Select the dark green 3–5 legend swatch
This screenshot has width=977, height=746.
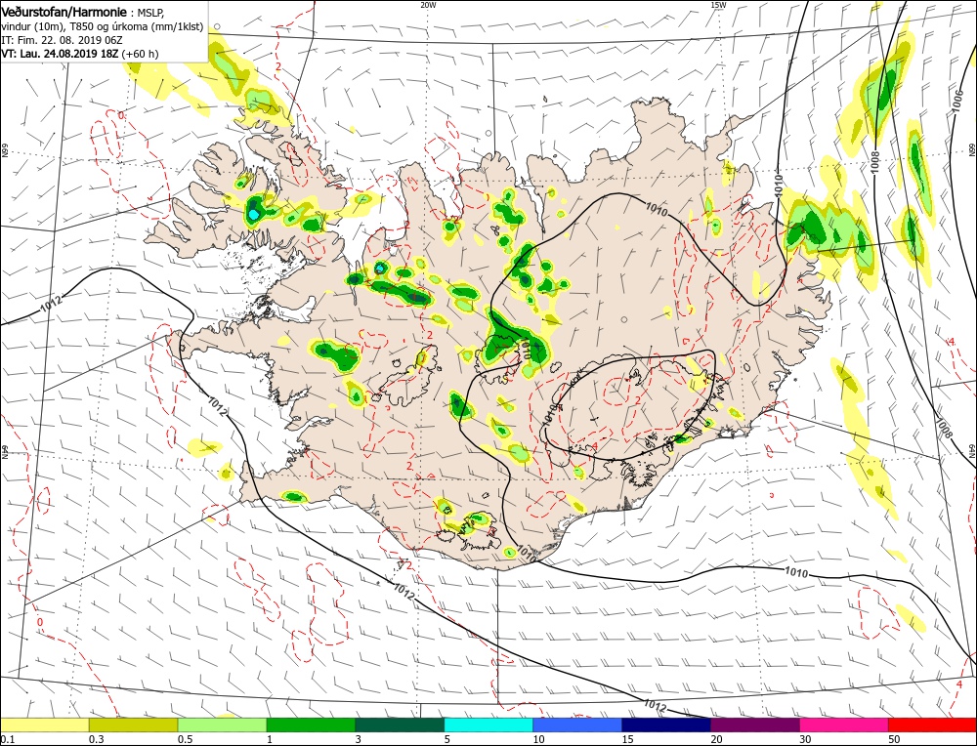400,725
